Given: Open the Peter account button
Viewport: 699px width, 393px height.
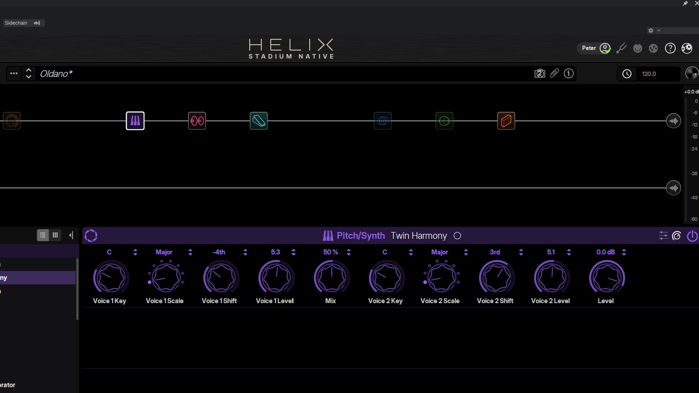Looking at the screenshot, I should tap(594, 48).
